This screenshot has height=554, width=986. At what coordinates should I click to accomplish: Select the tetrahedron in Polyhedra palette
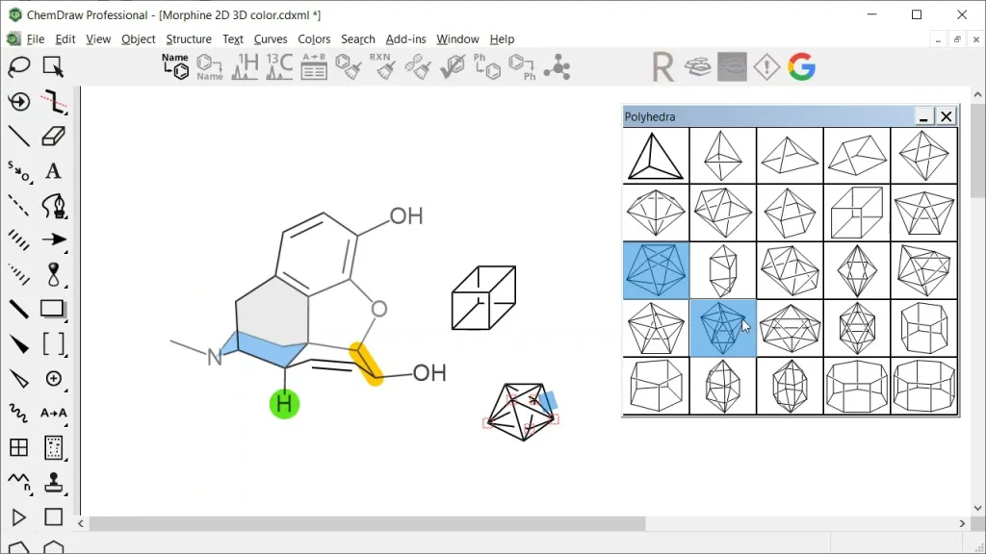656,156
